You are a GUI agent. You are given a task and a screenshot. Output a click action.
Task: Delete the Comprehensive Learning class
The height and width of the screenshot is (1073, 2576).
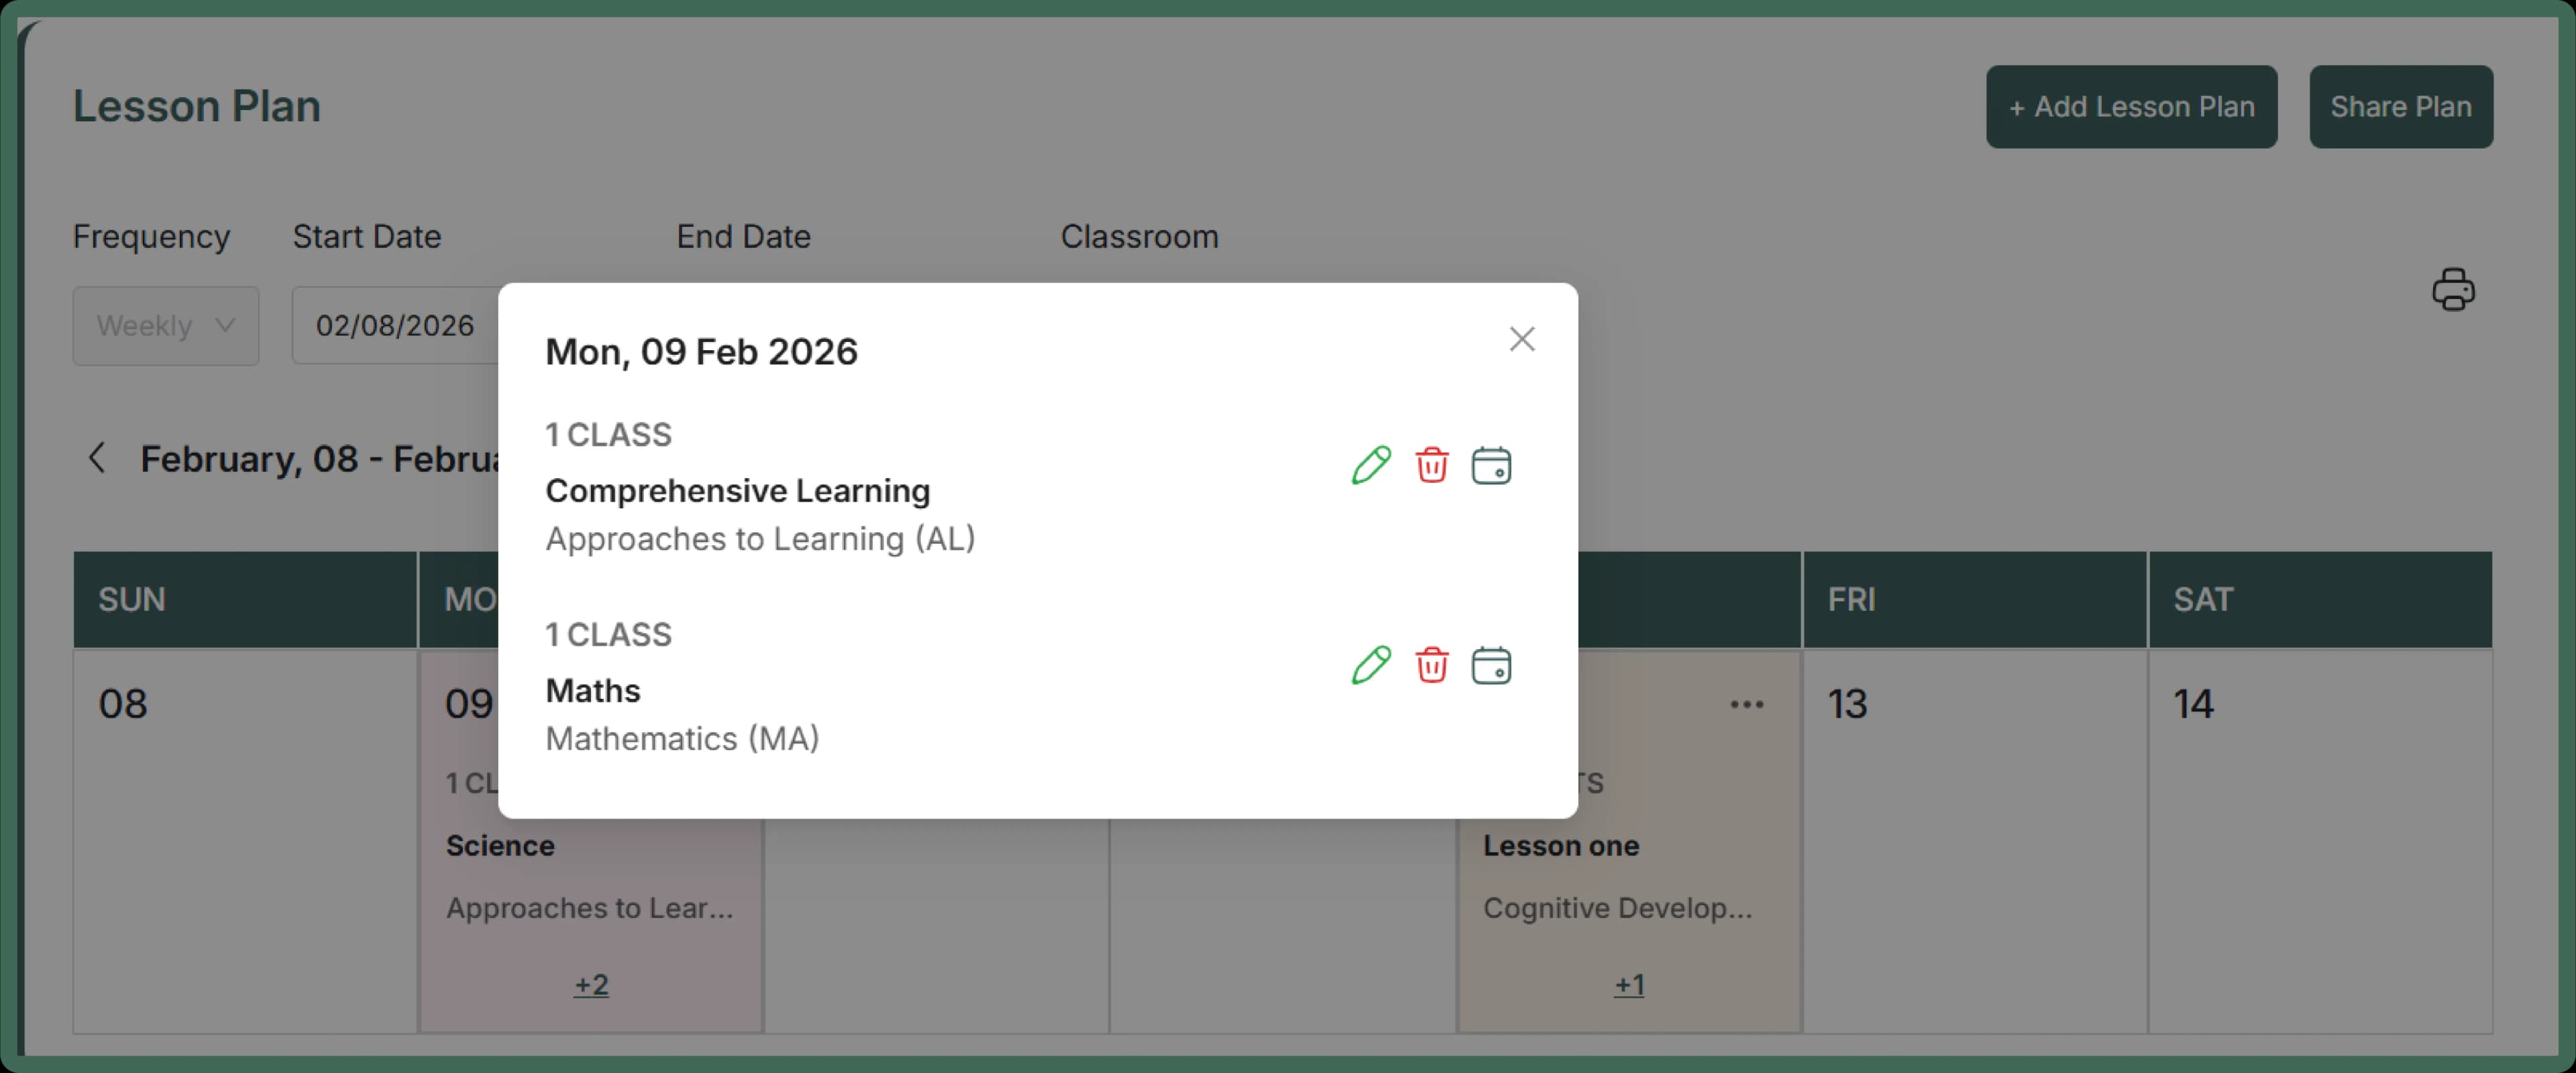1432,464
